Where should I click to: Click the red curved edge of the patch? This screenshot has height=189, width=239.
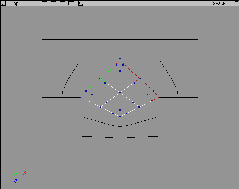click(147, 85)
